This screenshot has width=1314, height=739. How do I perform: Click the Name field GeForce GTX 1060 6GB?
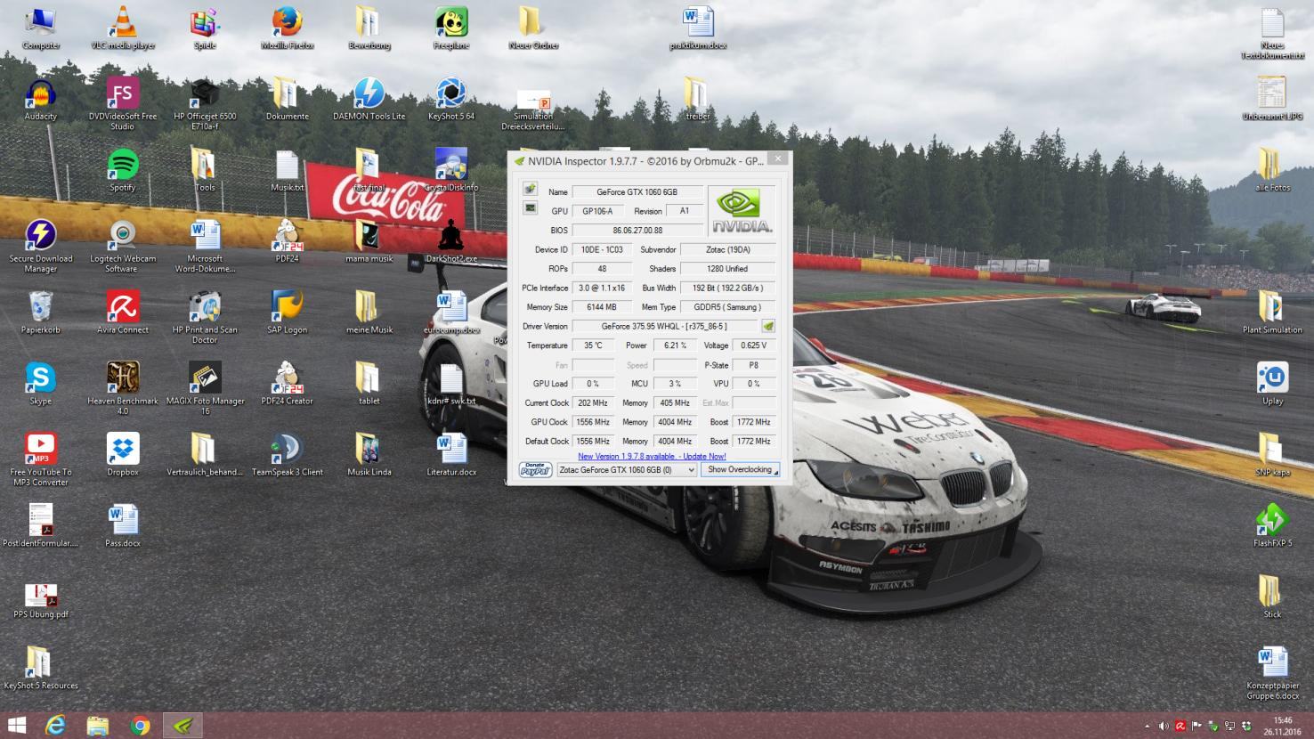[x=637, y=191]
